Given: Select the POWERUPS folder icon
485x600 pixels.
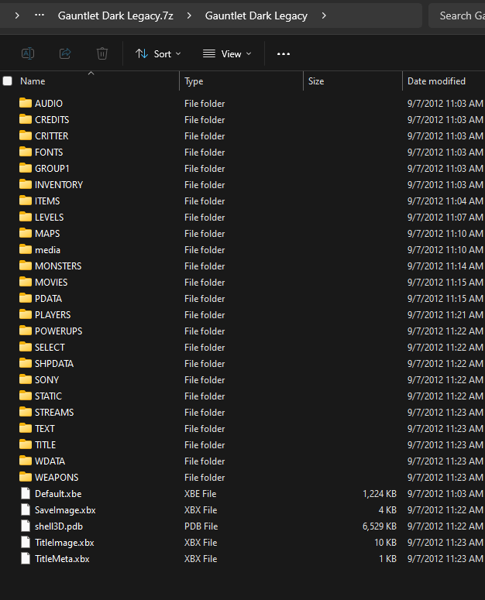Looking at the screenshot, I should [x=26, y=331].
